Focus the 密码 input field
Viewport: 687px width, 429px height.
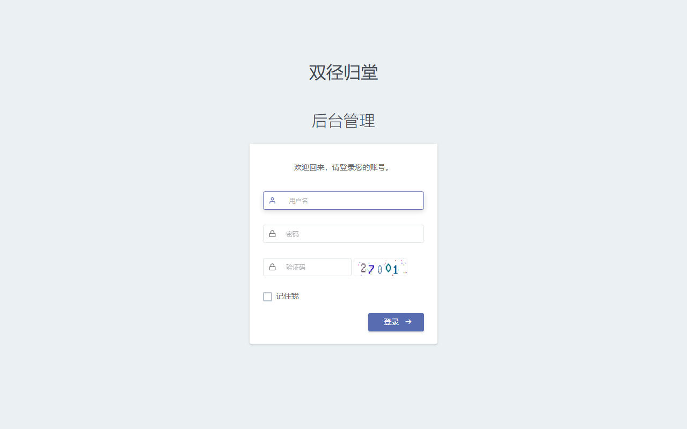[x=343, y=234]
